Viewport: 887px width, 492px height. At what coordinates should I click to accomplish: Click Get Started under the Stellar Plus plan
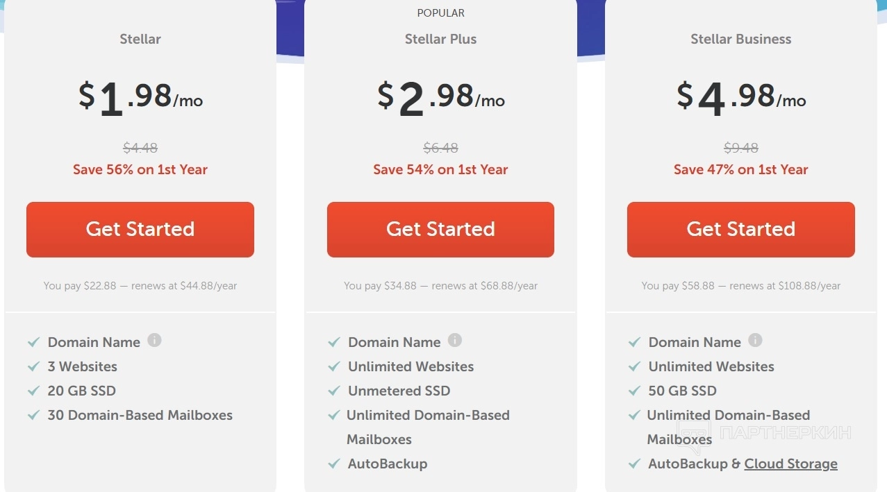(x=440, y=230)
